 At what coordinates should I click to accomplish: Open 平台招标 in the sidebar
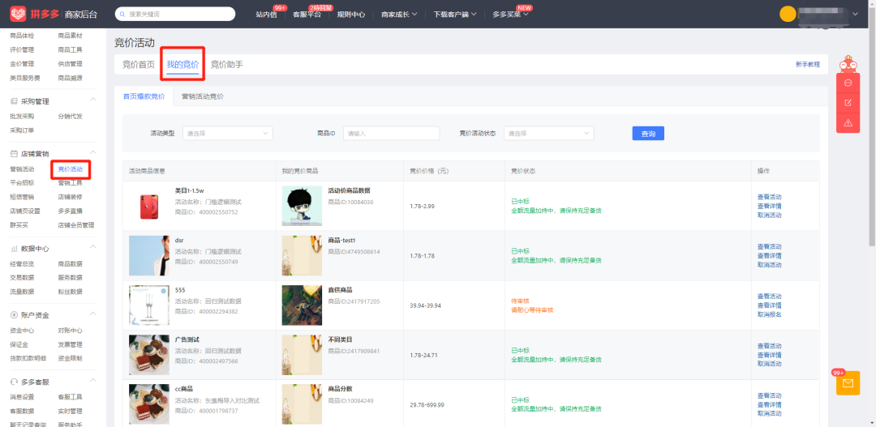[23, 183]
